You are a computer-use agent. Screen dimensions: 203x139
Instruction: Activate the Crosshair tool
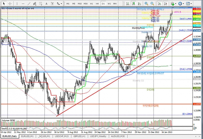[x=10, y=4]
